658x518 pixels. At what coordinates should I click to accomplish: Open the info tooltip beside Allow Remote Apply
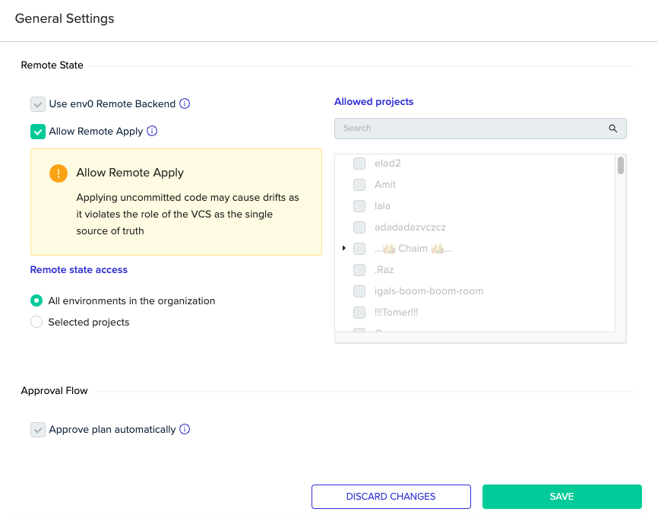pos(151,131)
